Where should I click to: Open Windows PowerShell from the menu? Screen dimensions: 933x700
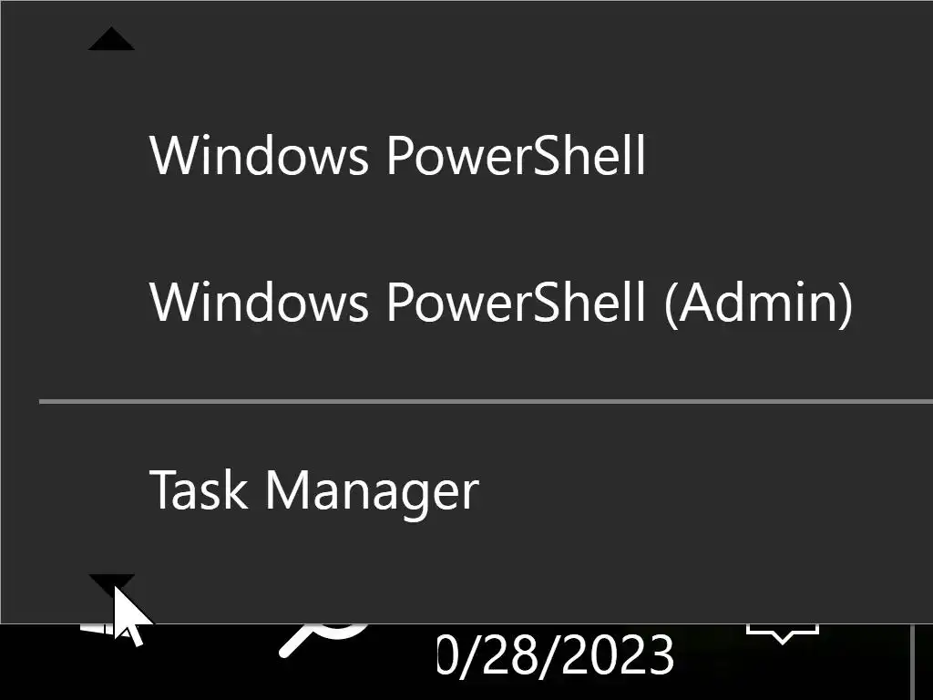(397, 155)
